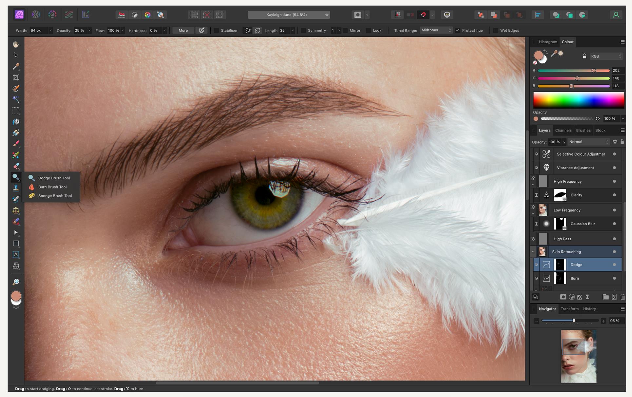Open the Liquify Persona icon
This screenshot has height=397, width=632.
coord(35,14)
